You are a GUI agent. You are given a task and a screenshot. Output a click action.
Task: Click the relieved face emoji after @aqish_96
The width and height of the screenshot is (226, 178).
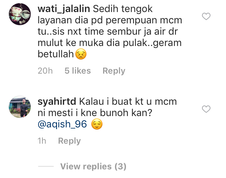click(97, 124)
